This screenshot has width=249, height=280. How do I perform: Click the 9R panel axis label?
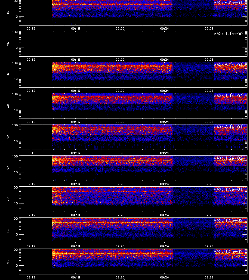(8, 262)
